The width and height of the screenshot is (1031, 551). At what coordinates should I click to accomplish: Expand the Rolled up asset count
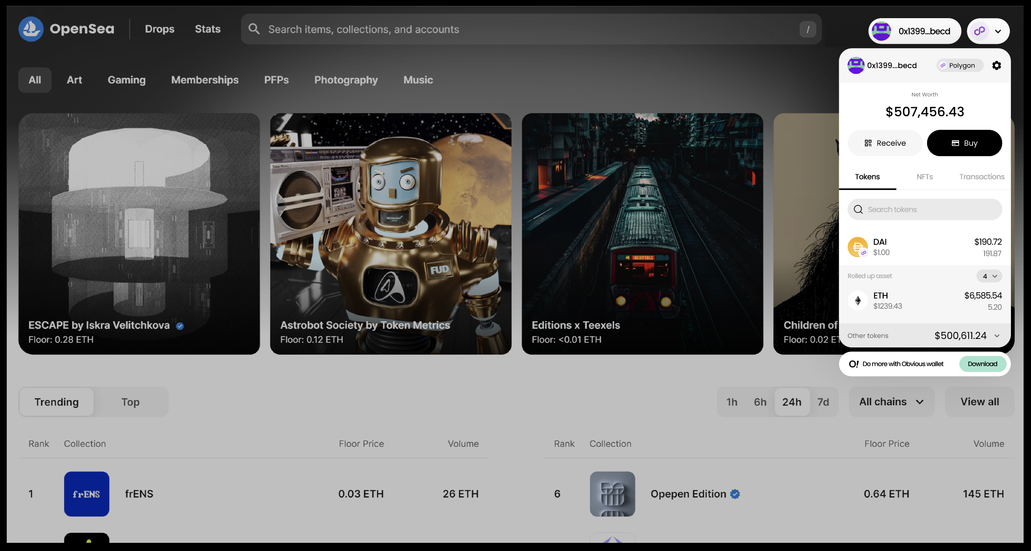[989, 276]
